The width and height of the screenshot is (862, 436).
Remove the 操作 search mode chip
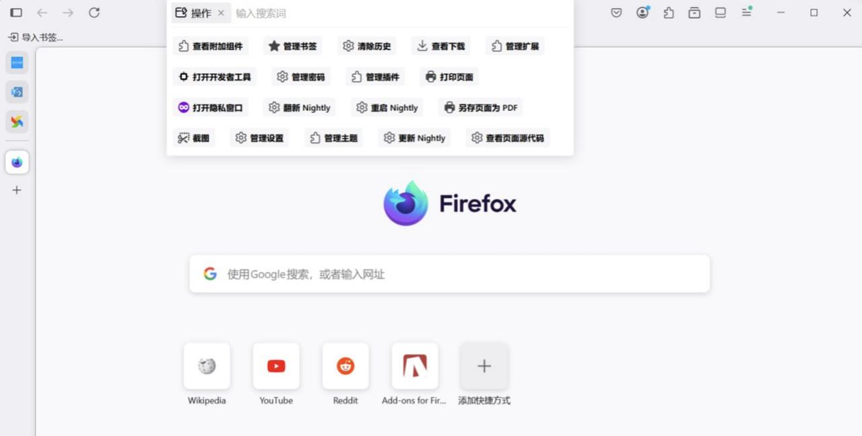[221, 13]
